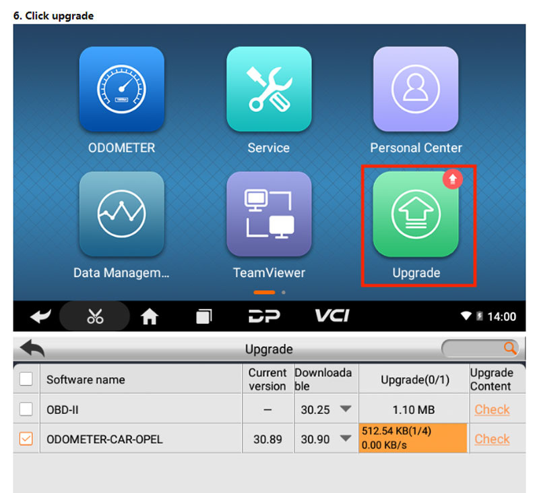This screenshot has width=539, height=493.
Task: Click the search field in Upgrade header
Action: [x=480, y=349]
